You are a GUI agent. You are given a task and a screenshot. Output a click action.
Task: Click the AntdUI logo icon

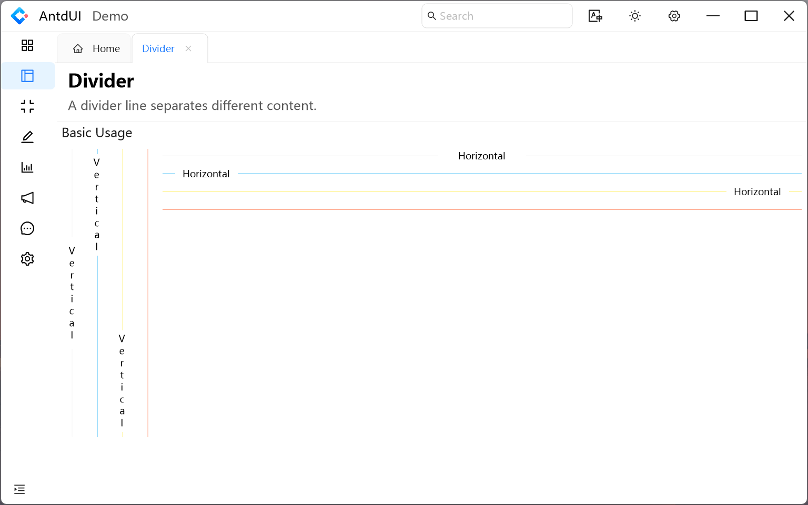[x=19, y=16]
